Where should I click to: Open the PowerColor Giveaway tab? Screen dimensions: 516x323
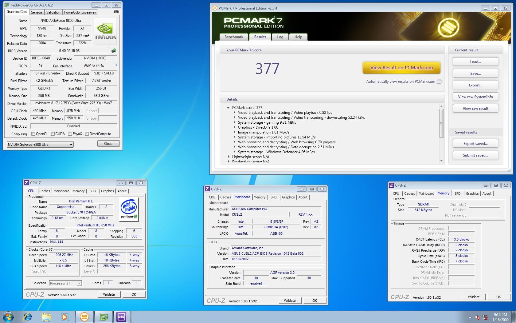click(80, 12)
